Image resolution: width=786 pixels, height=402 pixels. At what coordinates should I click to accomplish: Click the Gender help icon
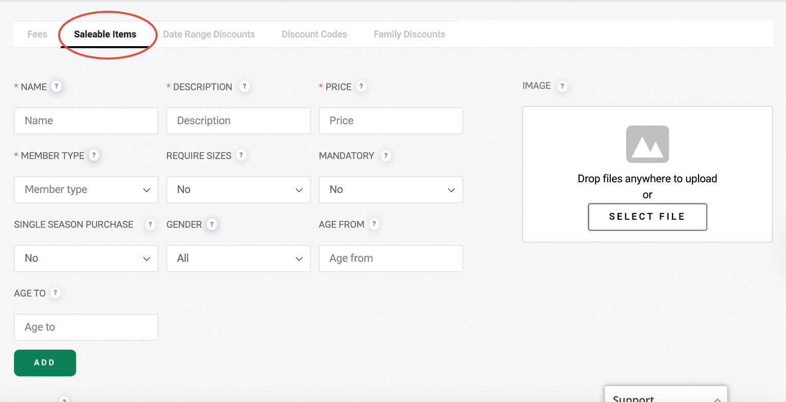(x=212, y=224)
